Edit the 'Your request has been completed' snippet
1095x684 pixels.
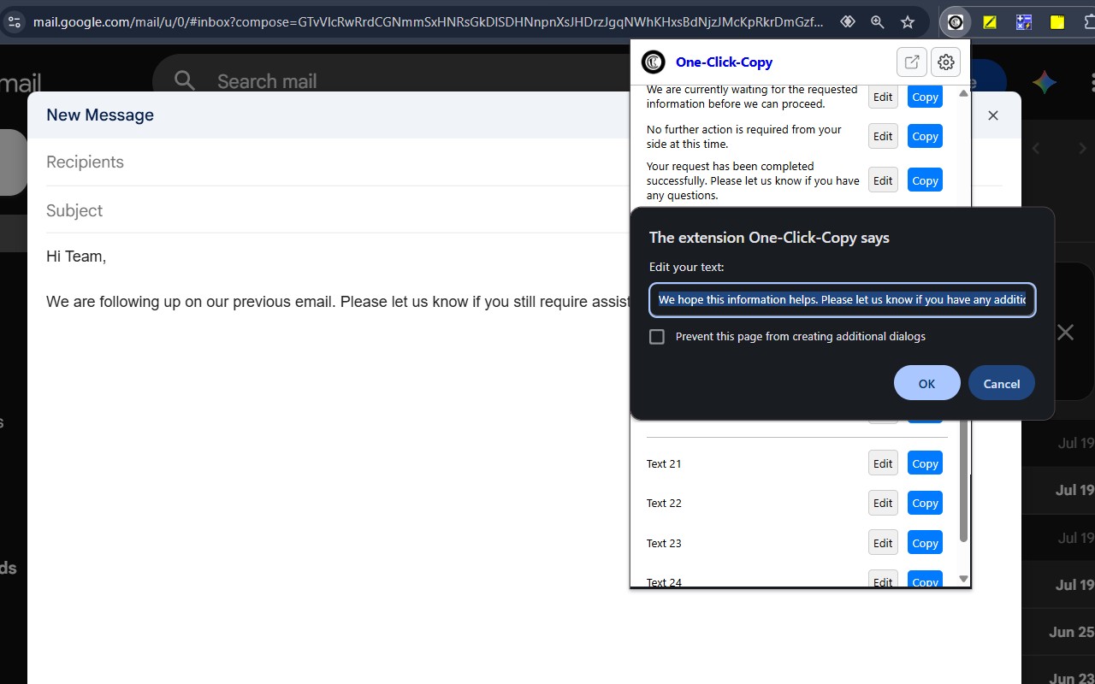(x=883, y=180)
